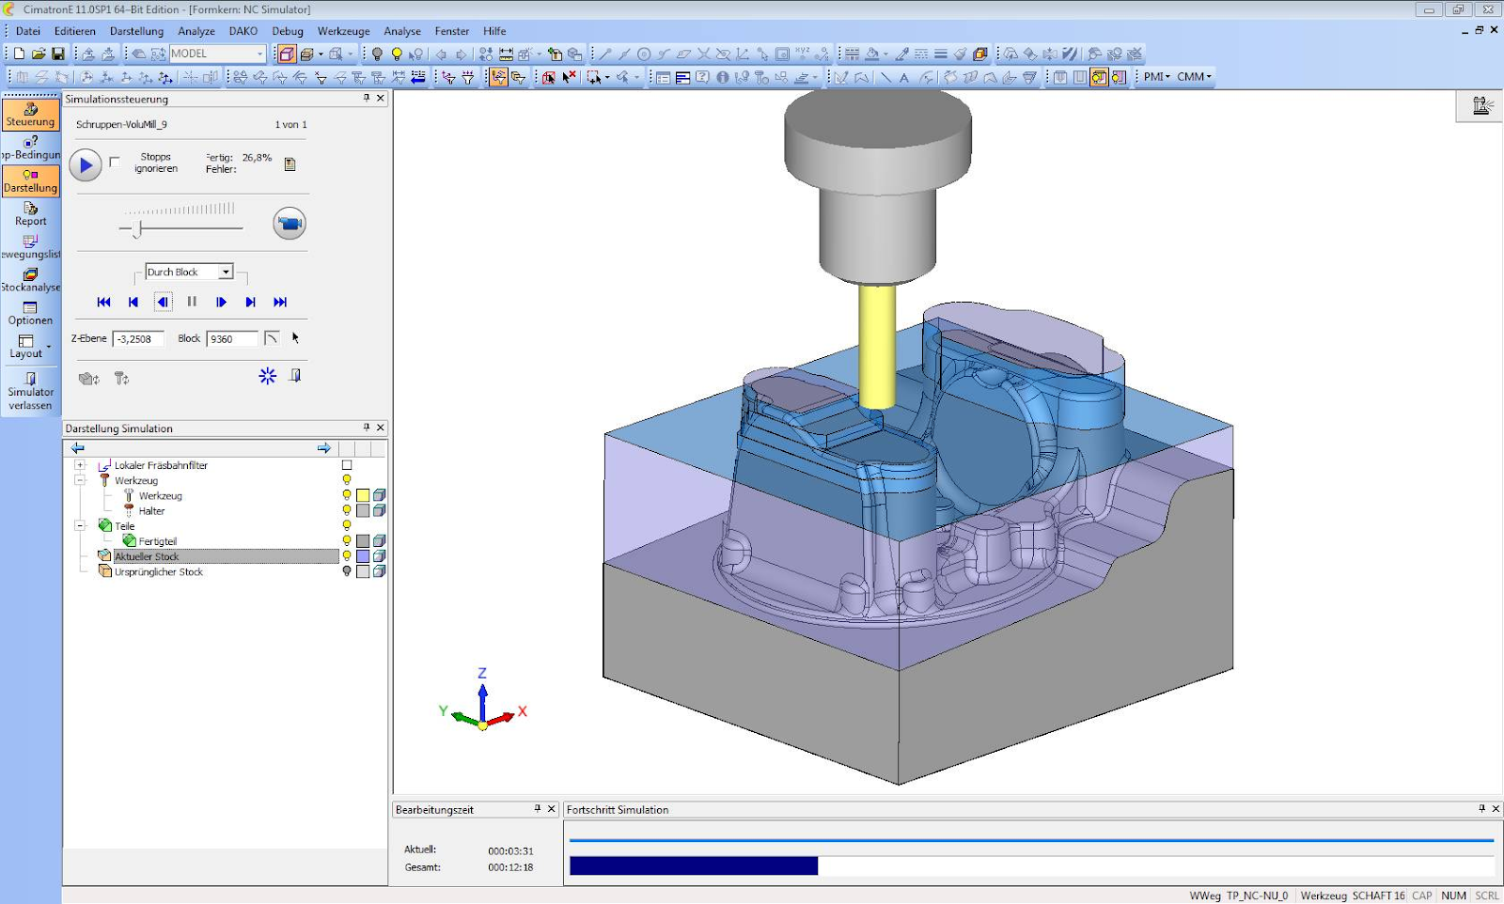The height and width of the screenshot is (904, 1504).
Task: Click the Open folder toolbar icon
Action: 39,54
